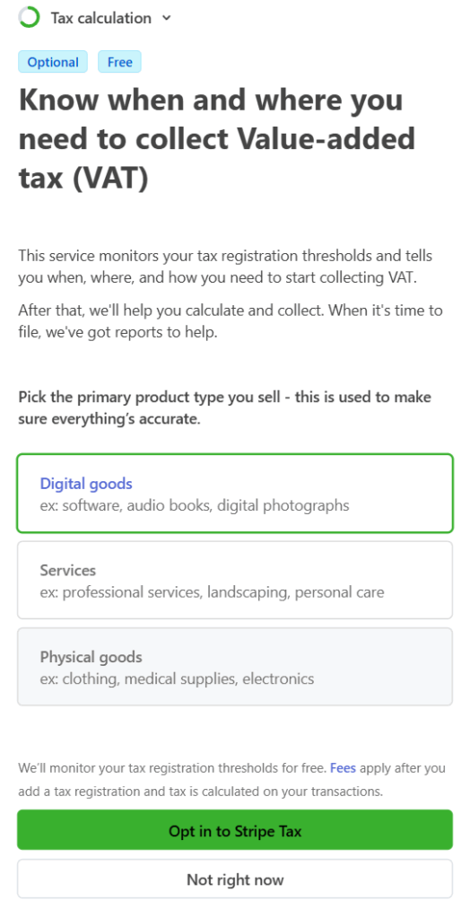Screen dimensions: 470x919
Task: Click the Free badge
Action: click(x=119, y=62)
